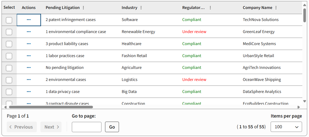Focus the Go to page input field
The image size is (309, 137).
[87, 127]
